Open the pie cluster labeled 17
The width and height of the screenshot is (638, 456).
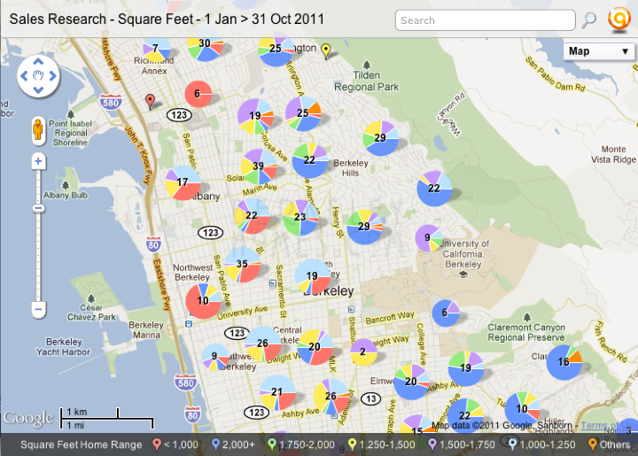tap(183, 183)
